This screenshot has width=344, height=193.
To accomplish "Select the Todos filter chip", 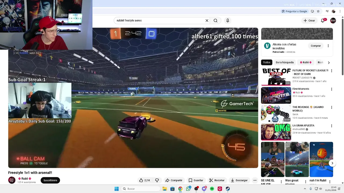I will [267, 62].
